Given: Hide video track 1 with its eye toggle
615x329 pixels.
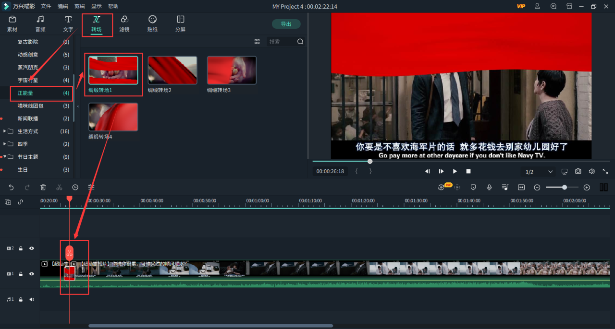Looking at the screenshot, I should [31, 274].
